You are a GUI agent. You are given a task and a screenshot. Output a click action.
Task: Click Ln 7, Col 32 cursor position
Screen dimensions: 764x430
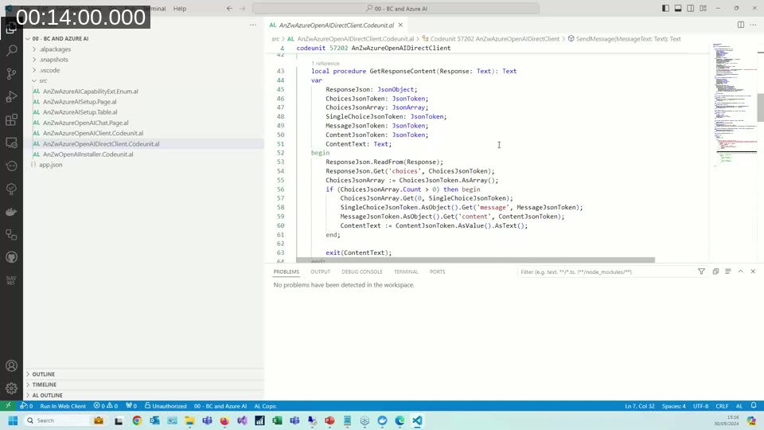[x=640, y=405]
